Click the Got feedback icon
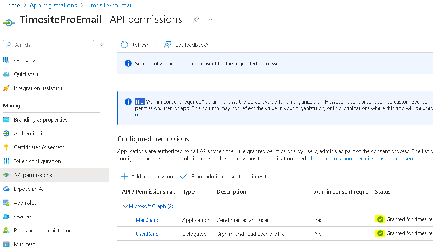Viewport: 433px width, 251px height. [168, 45]
